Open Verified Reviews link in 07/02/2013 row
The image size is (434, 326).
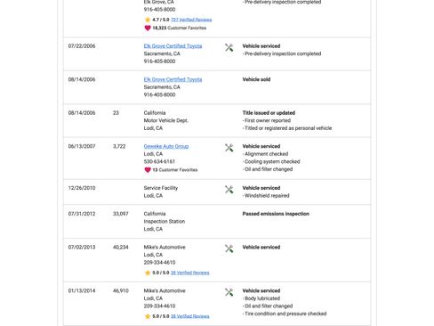tap(190, 273)
